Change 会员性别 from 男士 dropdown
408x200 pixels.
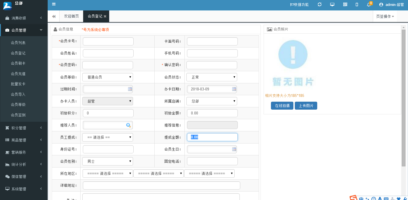pyautogui.click(x=108, y=161)
